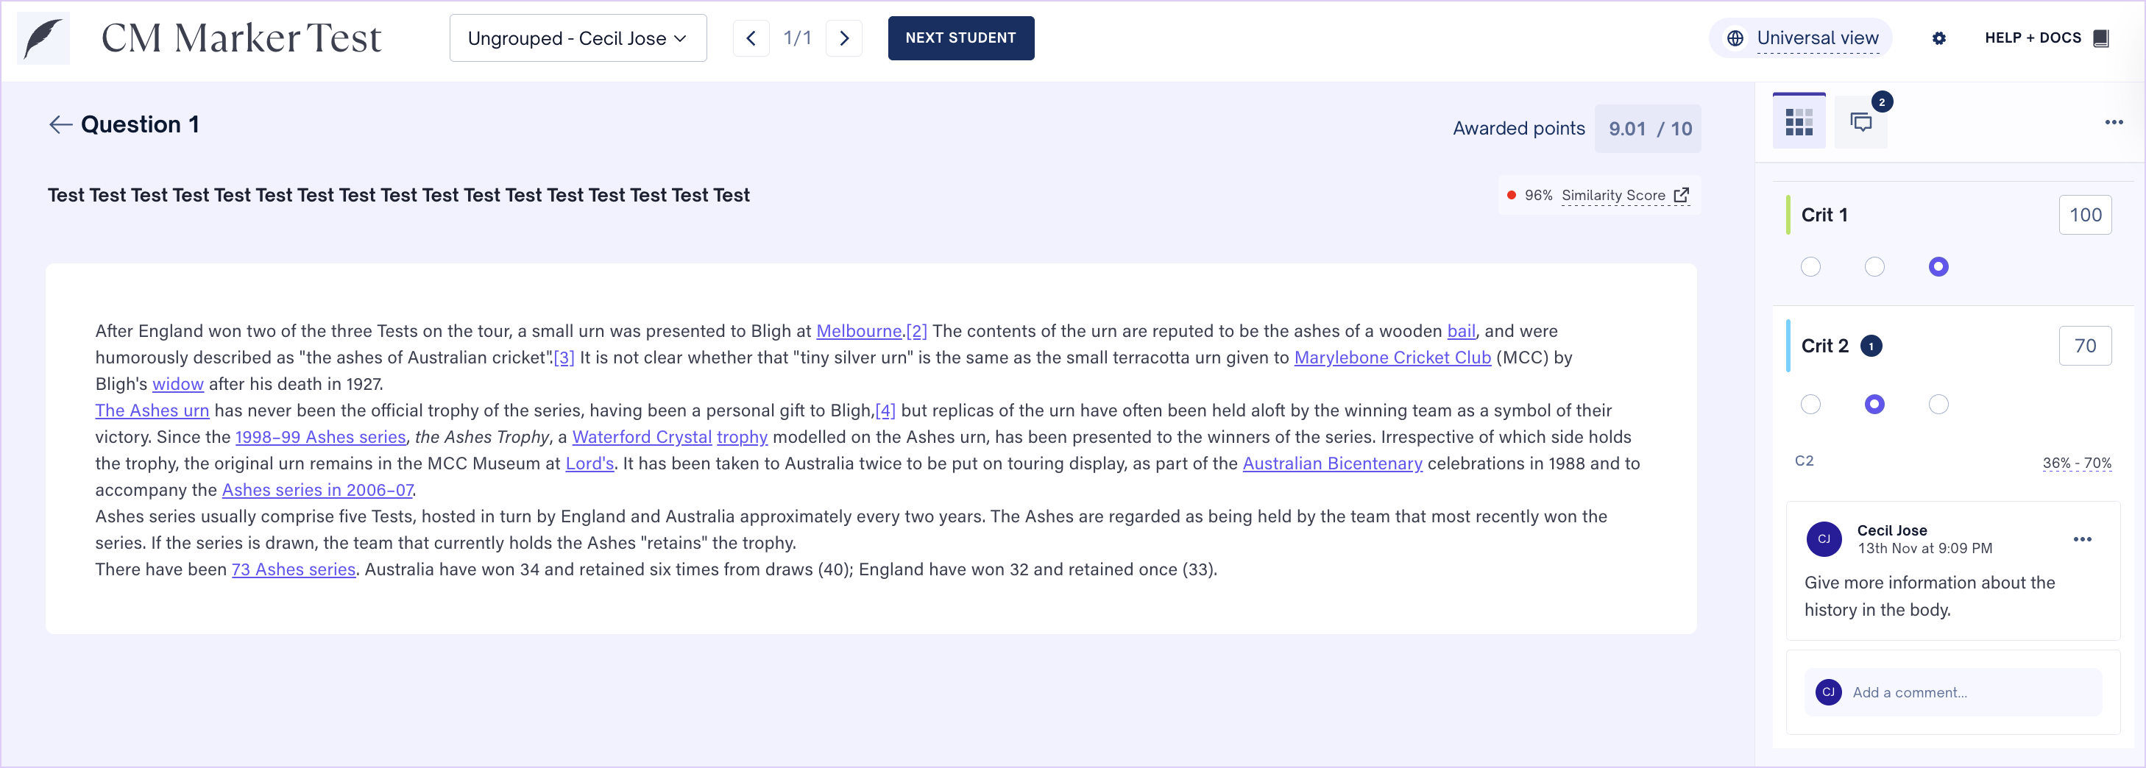2146x768 pixels.
Task: Switch to the rubric grid tab
Action: pos(1799,122)
